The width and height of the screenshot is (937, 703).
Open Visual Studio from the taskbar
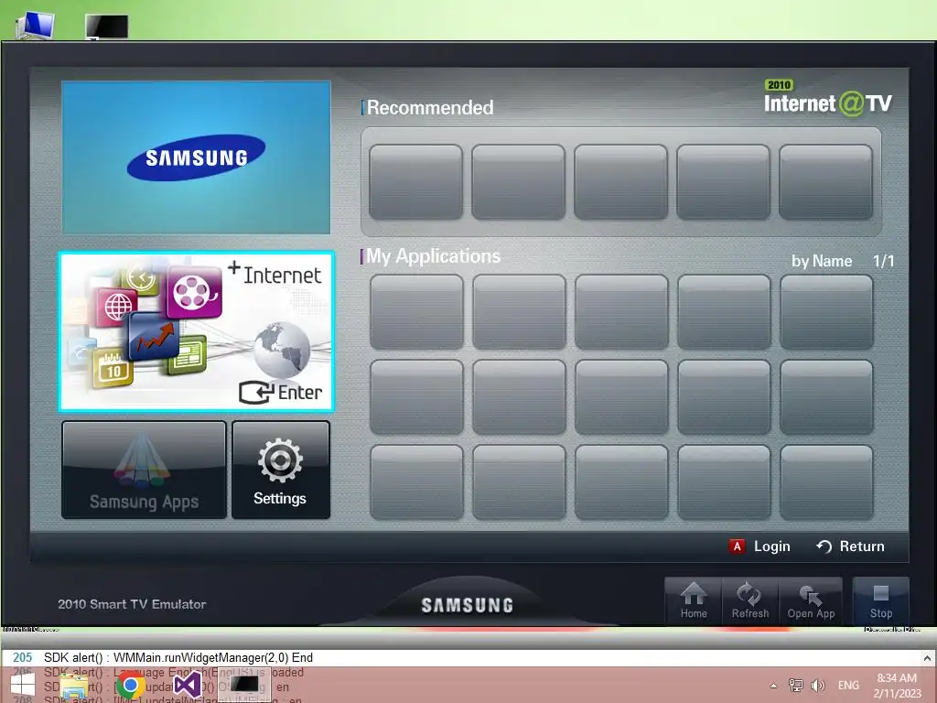coord(187,685)
